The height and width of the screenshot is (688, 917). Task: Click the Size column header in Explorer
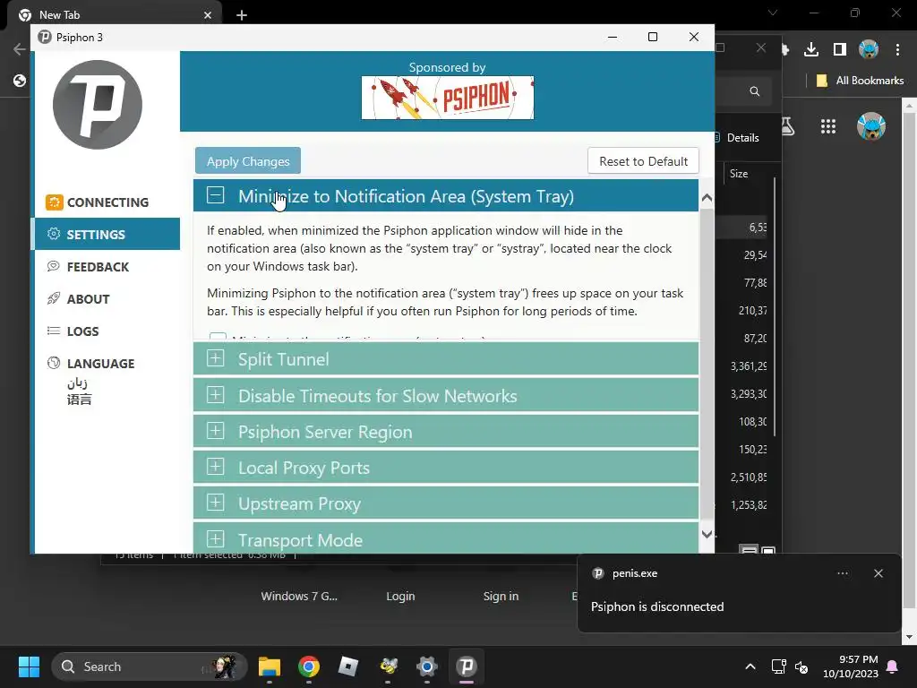(739, 174)
